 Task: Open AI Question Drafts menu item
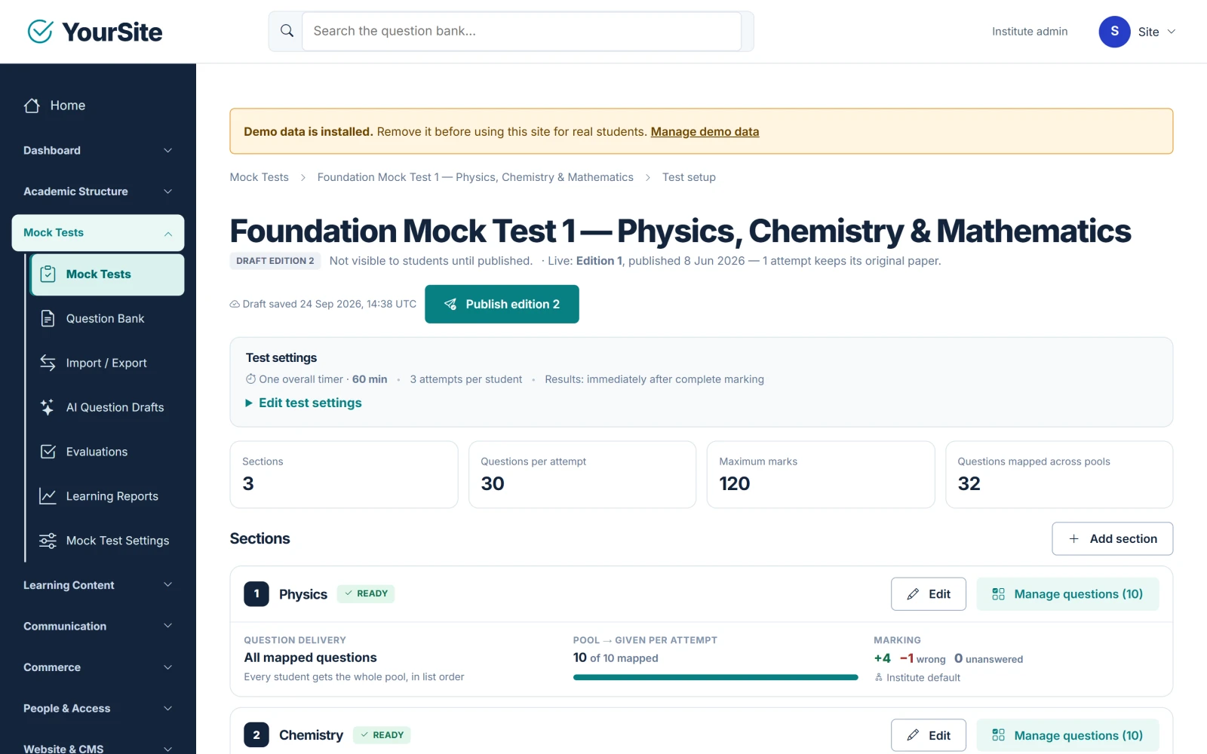[107, 408]
